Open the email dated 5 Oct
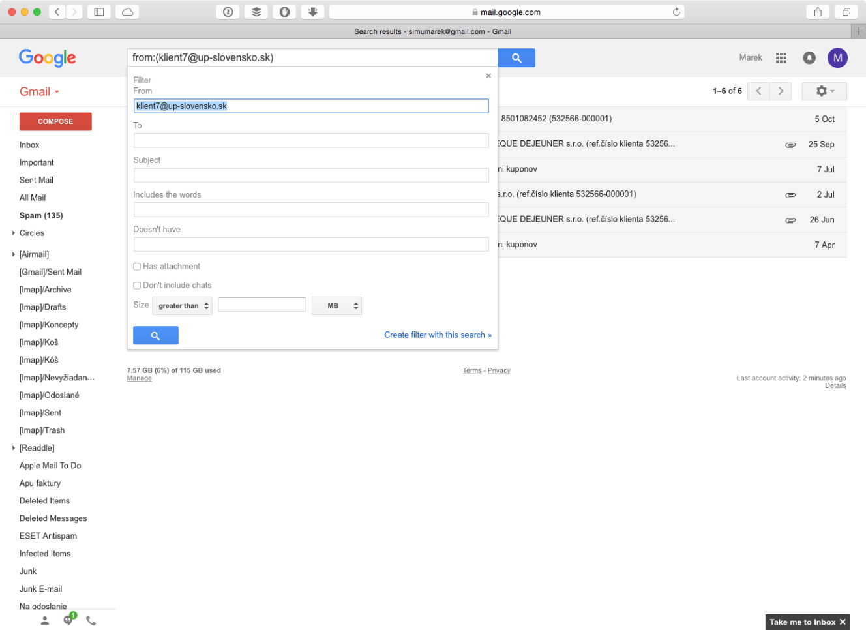Image resolution: width=866 pixels, height=630 pixels. (672, 119)
